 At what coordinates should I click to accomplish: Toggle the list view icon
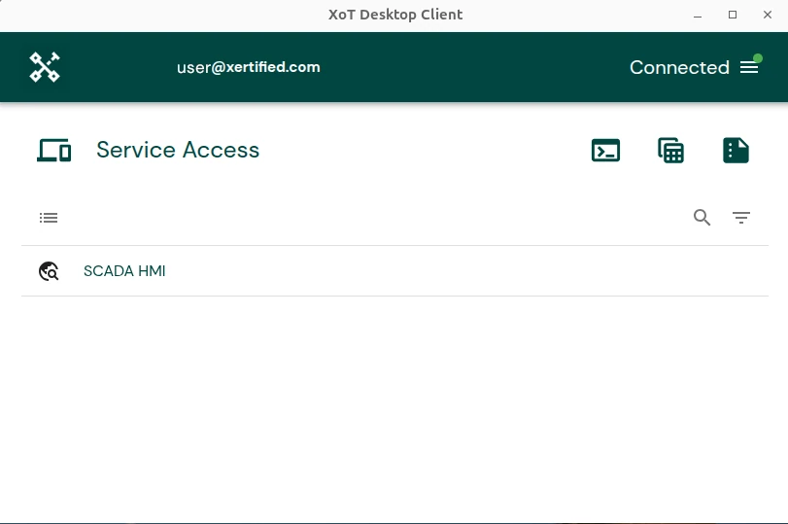click(49, 218)
